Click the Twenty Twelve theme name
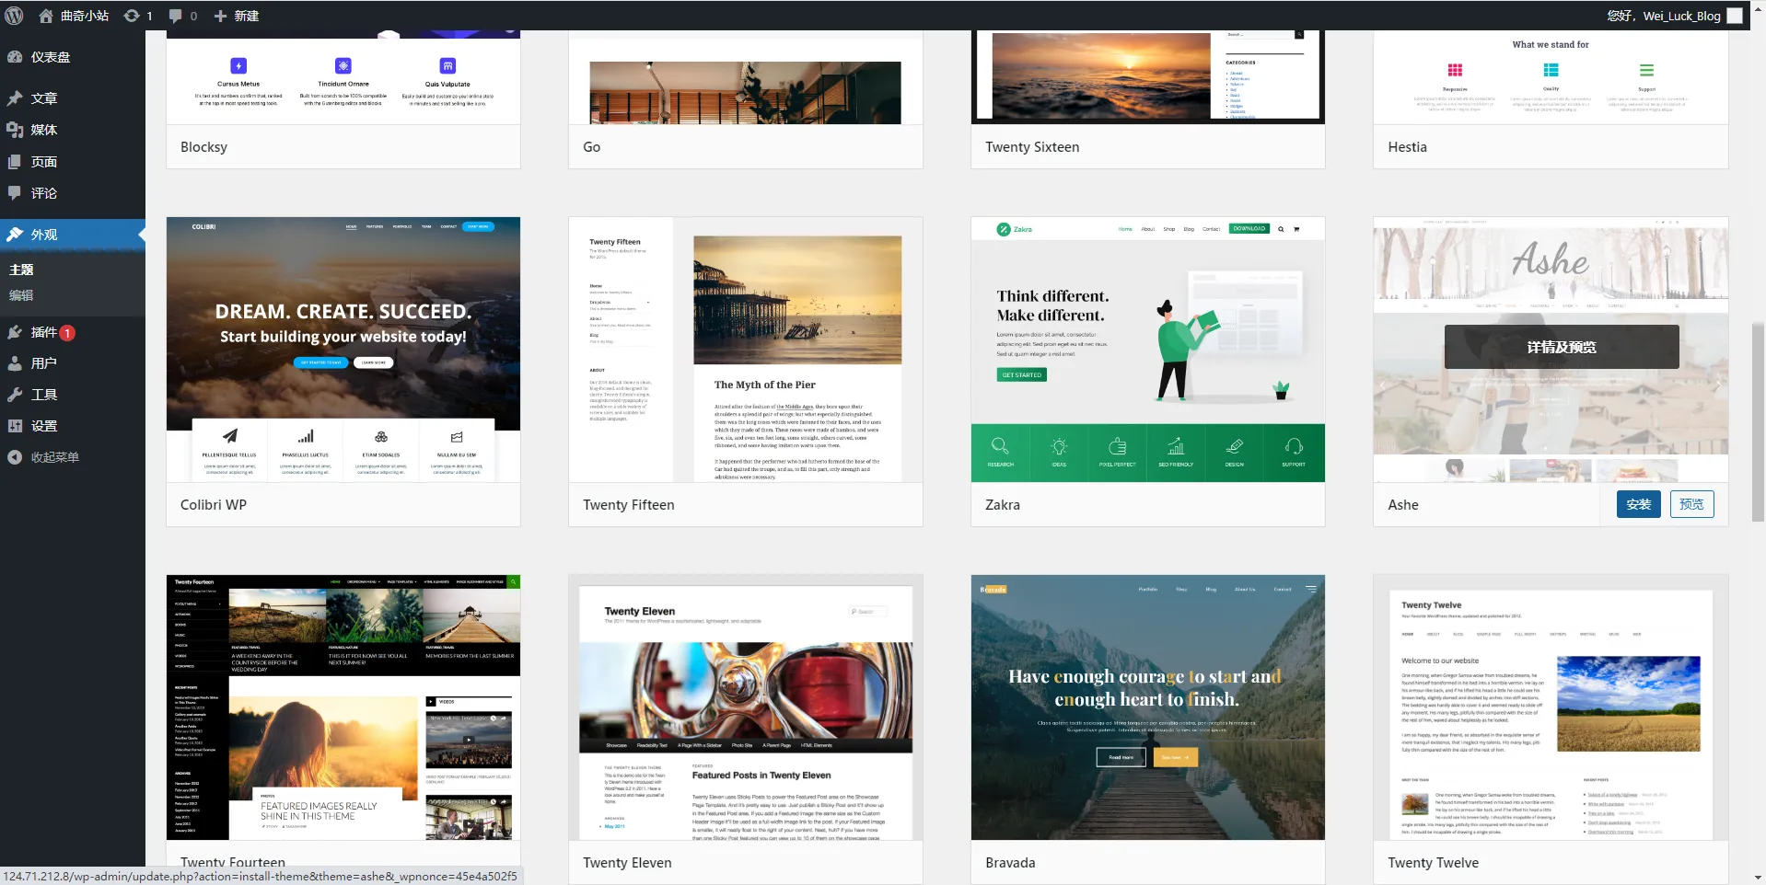The image size is (1766, 885). pyautogui.click(x=1433, y=863)
